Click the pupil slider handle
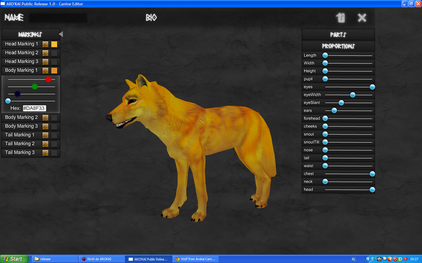The width and height of the screenshot is (422, 263). (x=325, y=79)
